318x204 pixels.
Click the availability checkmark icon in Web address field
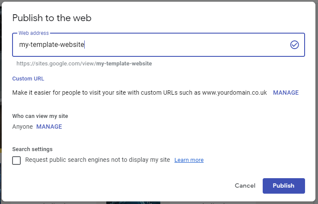pos(295,45)
